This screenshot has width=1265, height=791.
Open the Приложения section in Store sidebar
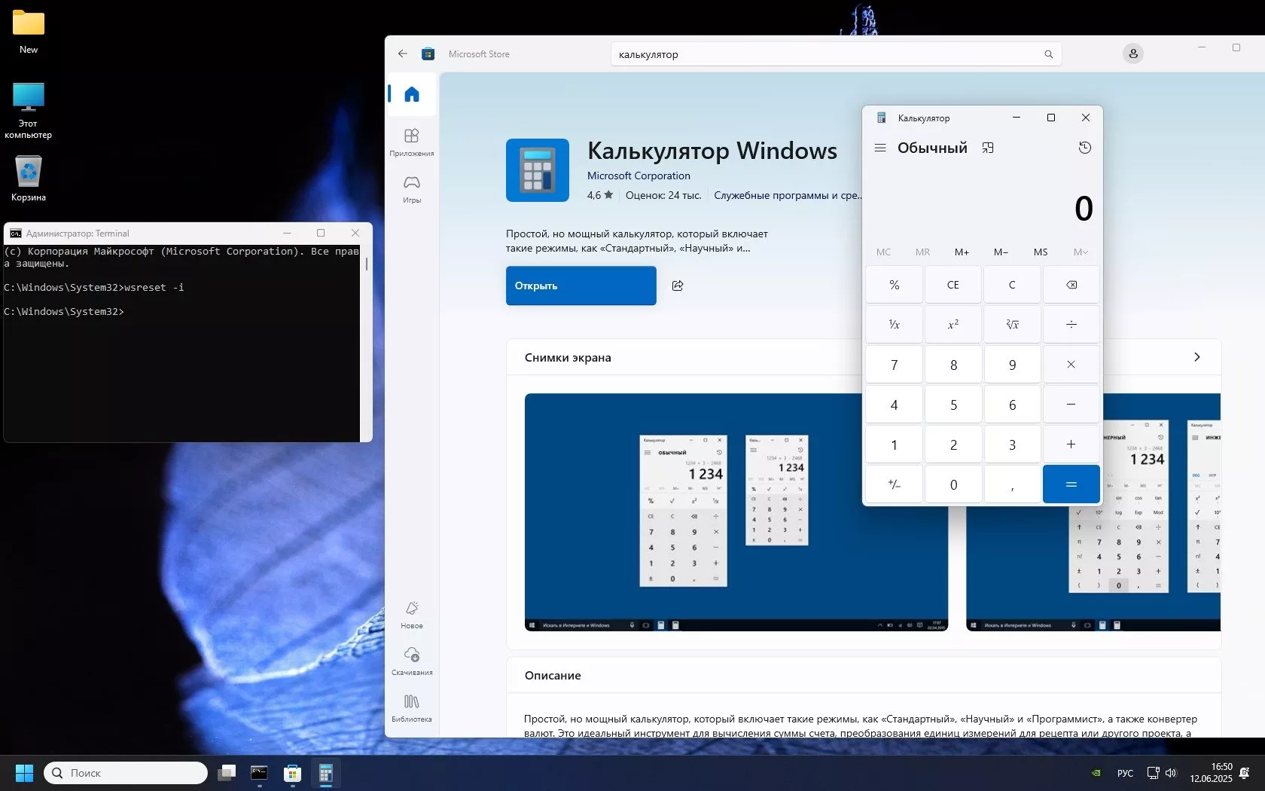(411, 142)
